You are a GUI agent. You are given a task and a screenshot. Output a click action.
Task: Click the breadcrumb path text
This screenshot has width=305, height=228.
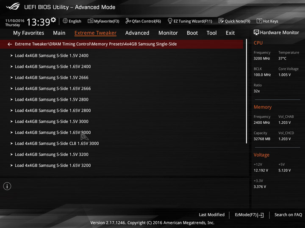[x=96, y=44]
